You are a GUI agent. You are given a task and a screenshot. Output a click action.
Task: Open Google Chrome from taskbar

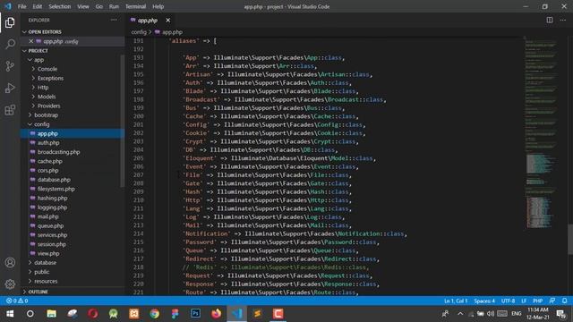point(155,314)
